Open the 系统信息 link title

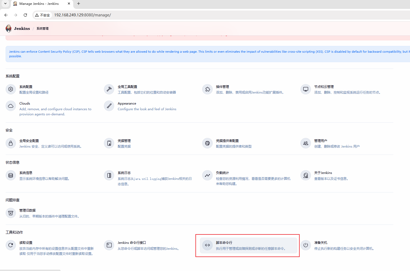[x=26, y=173]
